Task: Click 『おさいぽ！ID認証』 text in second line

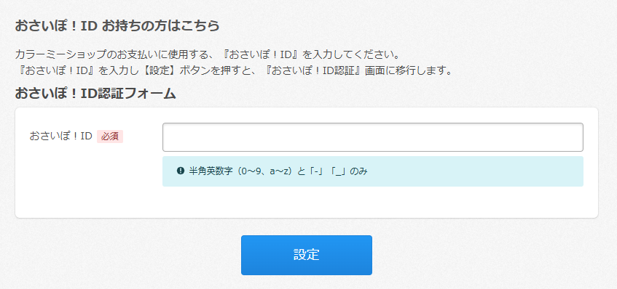Action: coord(315,71)
